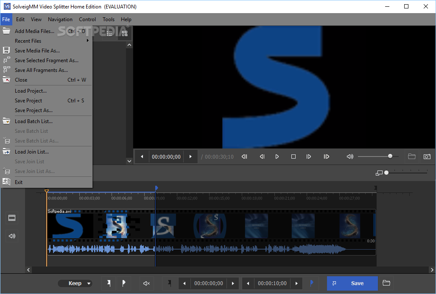The width and height of the screenshot is (436, 294).
Task: Adjust the timeline zoom slider handle
Action: tap(386, 173)
